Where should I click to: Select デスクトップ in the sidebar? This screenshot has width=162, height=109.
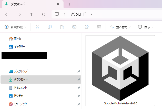pos(41,71)
